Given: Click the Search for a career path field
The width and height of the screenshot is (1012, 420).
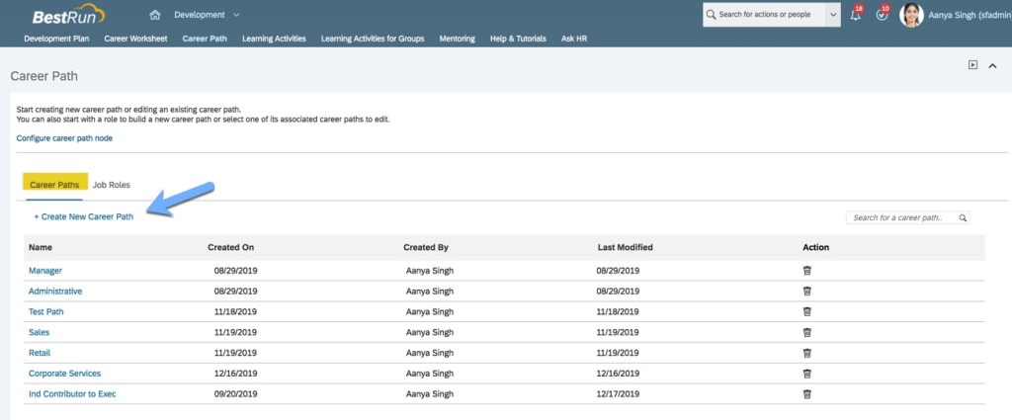Looking at the screenshot, I should 899,217.
